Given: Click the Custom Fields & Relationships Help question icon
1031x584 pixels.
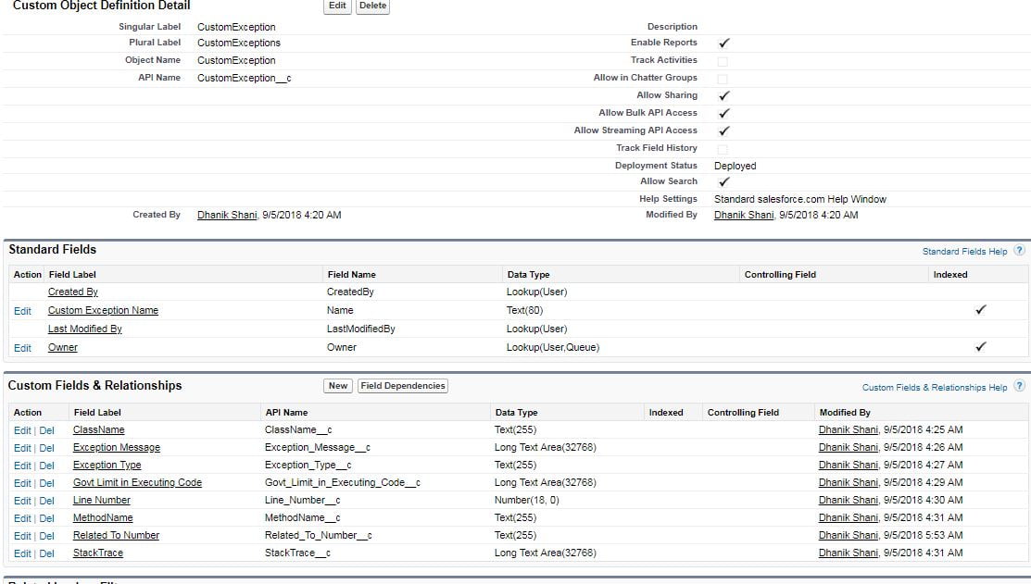Looking at the screenshot, I should (x=1019, y=387).
